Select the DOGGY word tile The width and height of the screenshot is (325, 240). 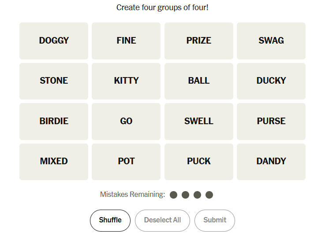tap(54, 41)
